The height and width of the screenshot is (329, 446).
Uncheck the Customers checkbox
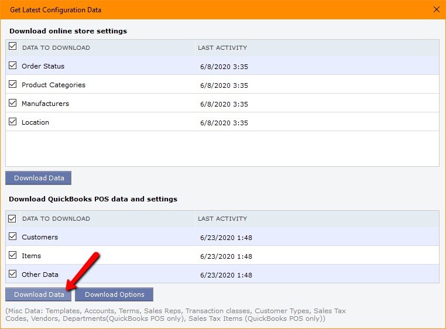(x=12, y=237)
